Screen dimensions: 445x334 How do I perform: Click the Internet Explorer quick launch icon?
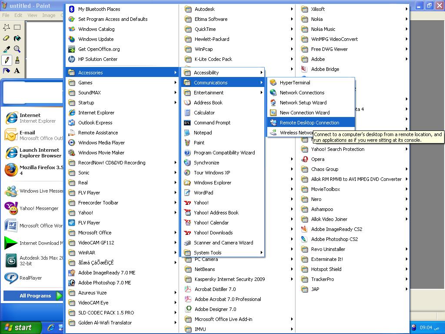(x=51, y=328)
